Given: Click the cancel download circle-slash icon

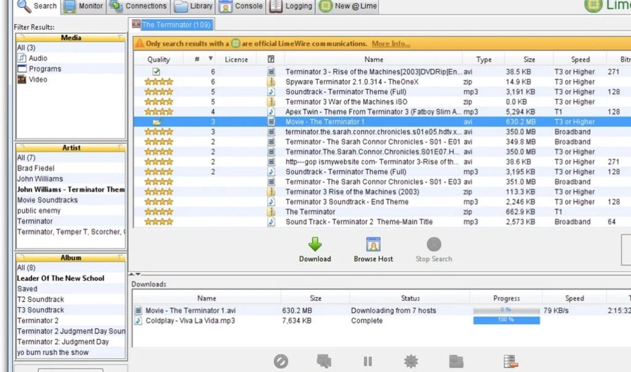Looking at the screenshot, I should point(281,362).
